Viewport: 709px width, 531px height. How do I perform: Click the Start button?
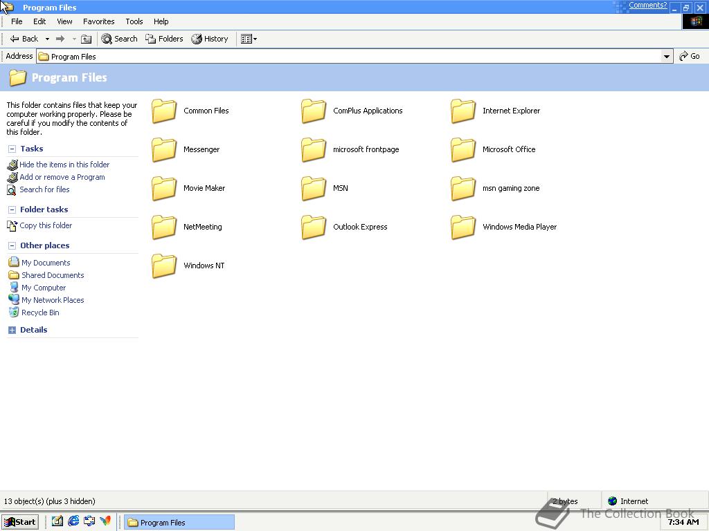pyautogui.click(x=20, y=523)
